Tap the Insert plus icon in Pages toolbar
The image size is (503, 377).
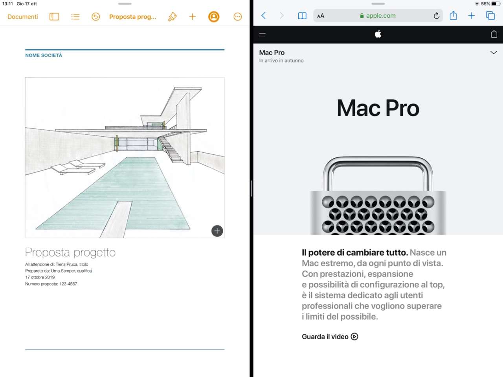pos(193,16)
